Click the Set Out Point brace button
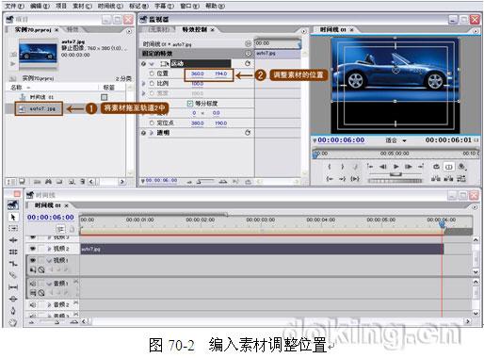This screenshot has height=358, width=484. [x=343, y=167]
